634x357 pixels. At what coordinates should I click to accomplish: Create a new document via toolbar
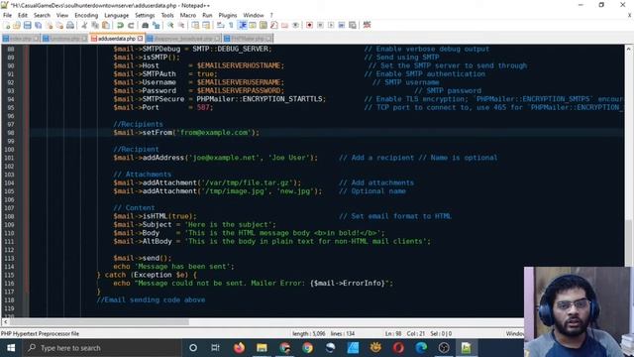click(x=7, y=25)
